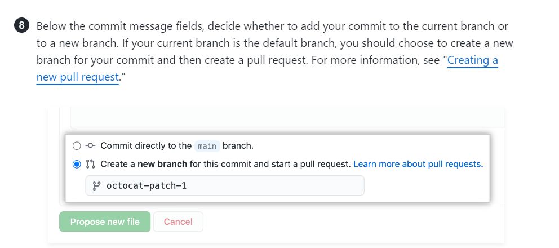
Task: Click the bold "new branch" text
Action: (x=162, y=164)
